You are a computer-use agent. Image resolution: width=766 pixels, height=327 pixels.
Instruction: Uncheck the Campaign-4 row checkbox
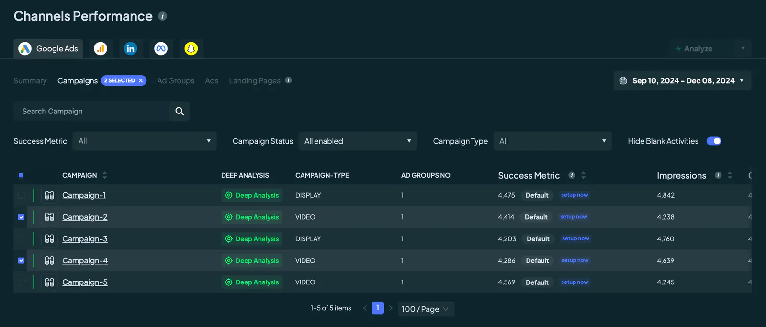pyautogui.click(x=21, y=260)
